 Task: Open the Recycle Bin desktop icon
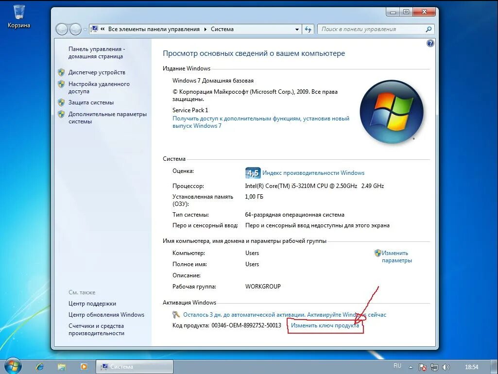(19, 17)
